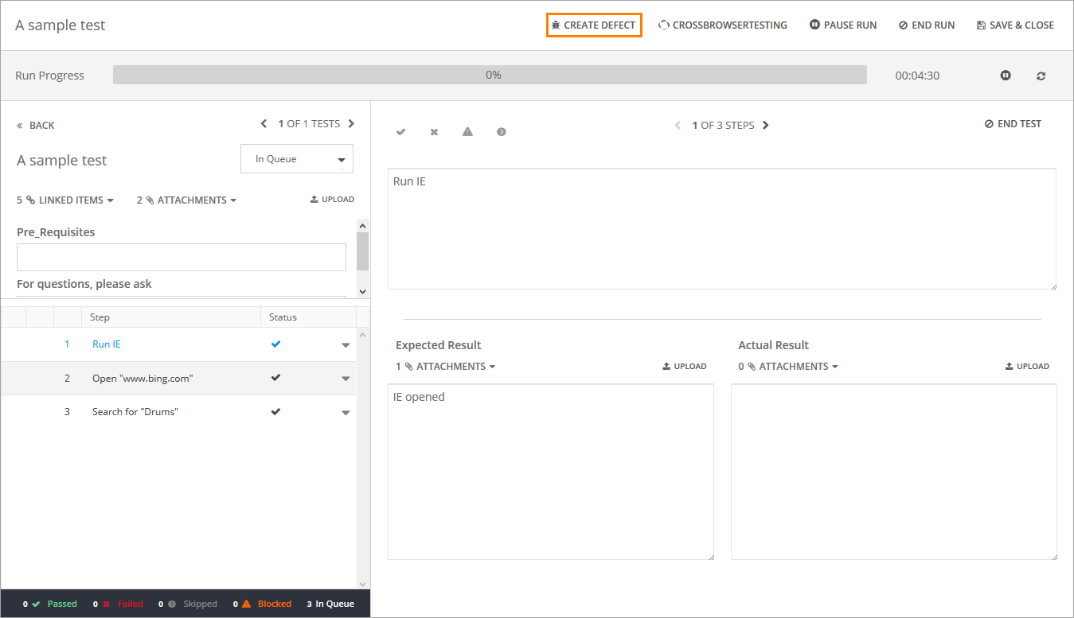This screenshot has height=618, width=1074.
Task: Select step 2 Open "www.bing.com"
Action: pyautogui.click(x=143, y=379)
